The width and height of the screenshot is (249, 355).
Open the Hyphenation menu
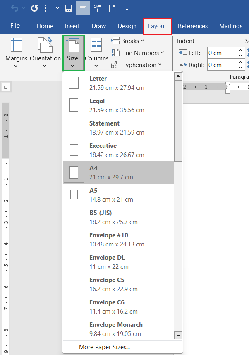pyautogui.click(x=136, y=65)
